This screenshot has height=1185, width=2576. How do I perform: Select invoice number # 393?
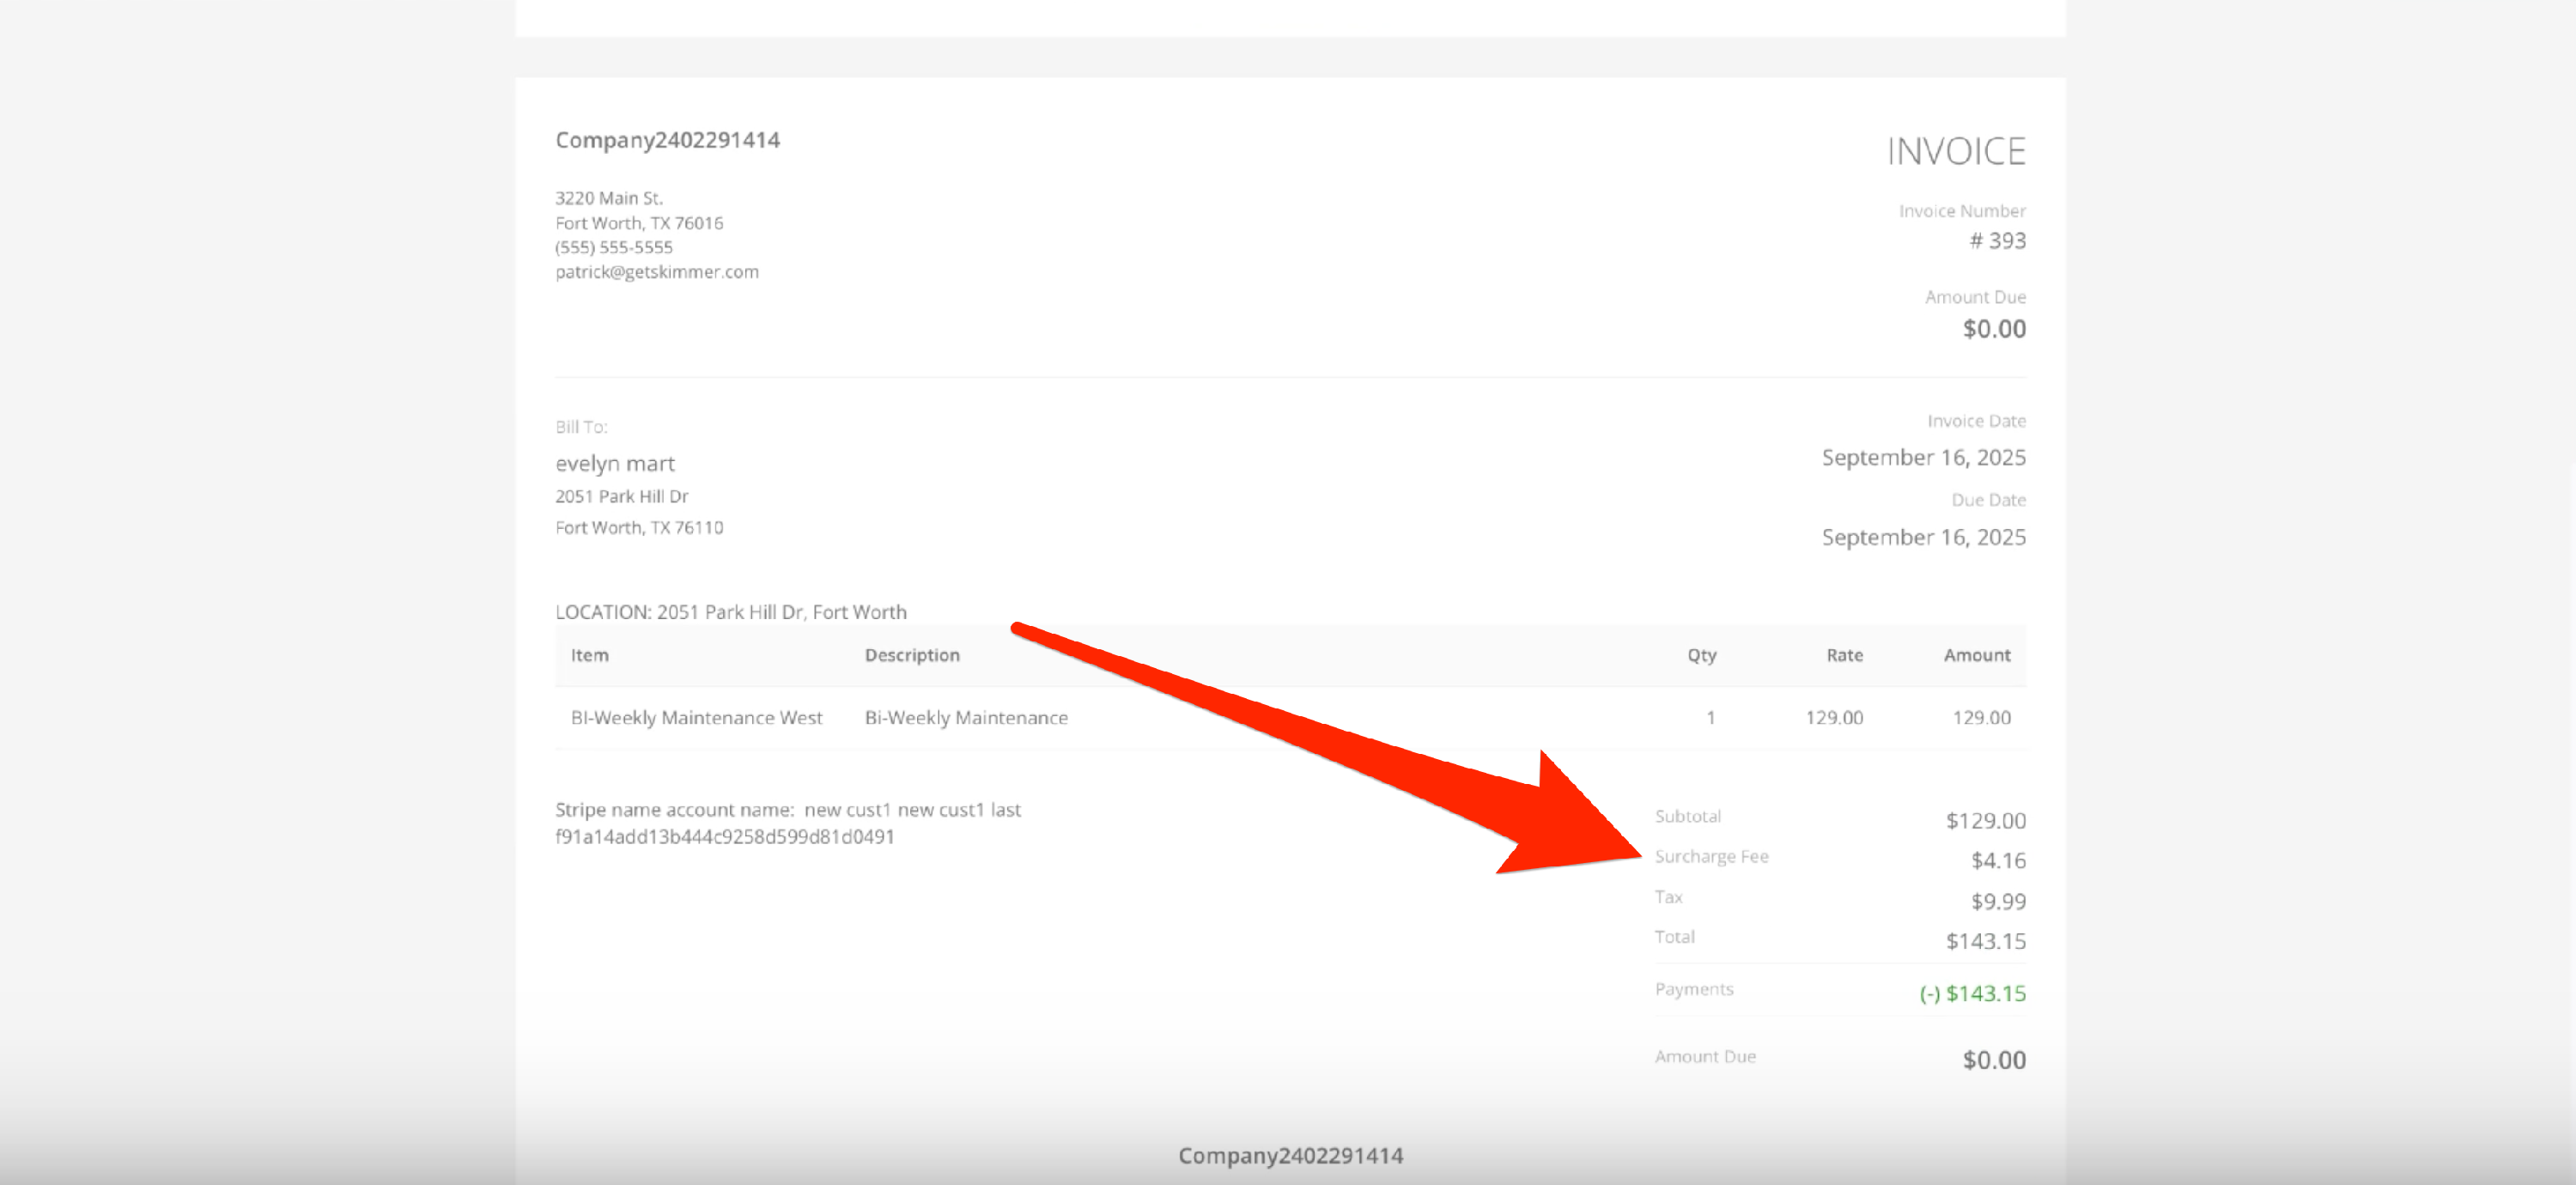coord(1996,241)
